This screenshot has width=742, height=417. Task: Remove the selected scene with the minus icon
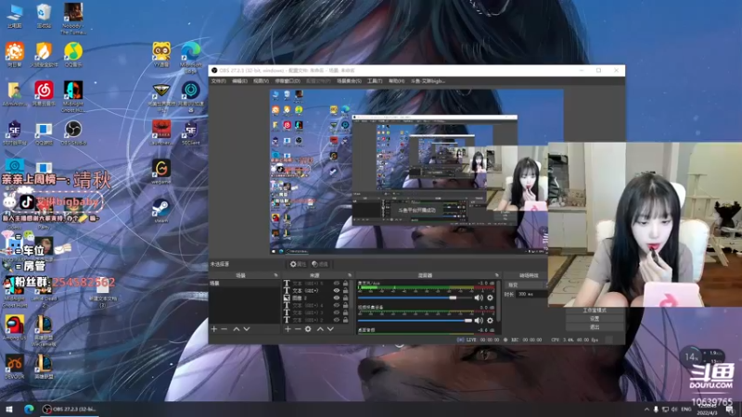tap(224, 329)
